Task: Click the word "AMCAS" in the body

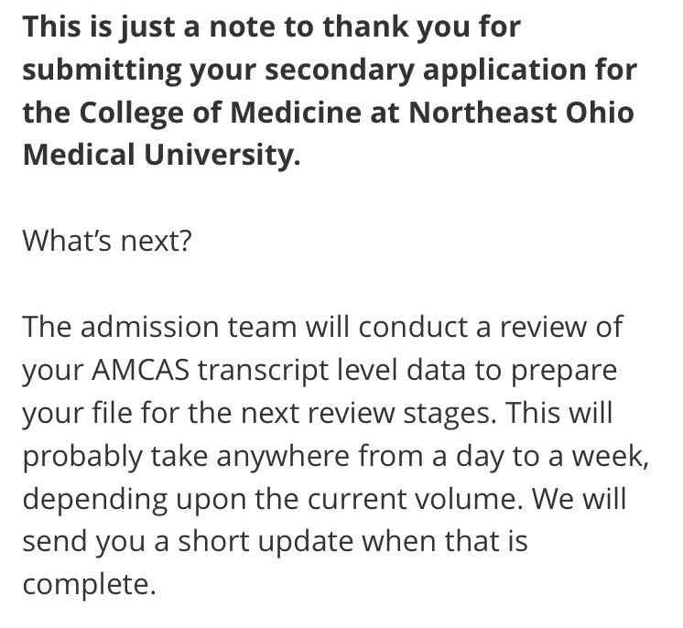Action: (140, 370)
